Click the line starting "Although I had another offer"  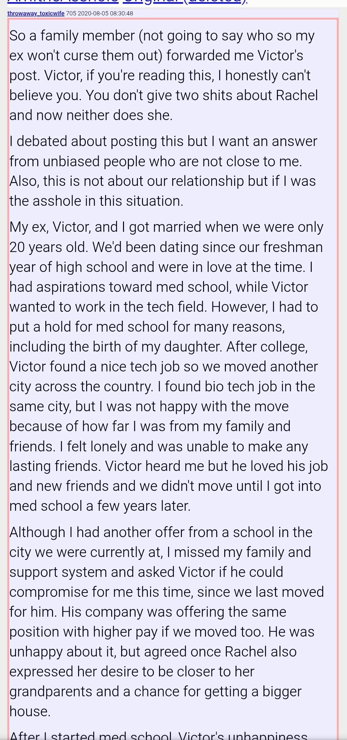coord(161,532)
